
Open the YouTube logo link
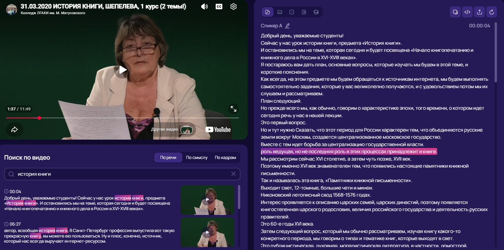(218, 129)
